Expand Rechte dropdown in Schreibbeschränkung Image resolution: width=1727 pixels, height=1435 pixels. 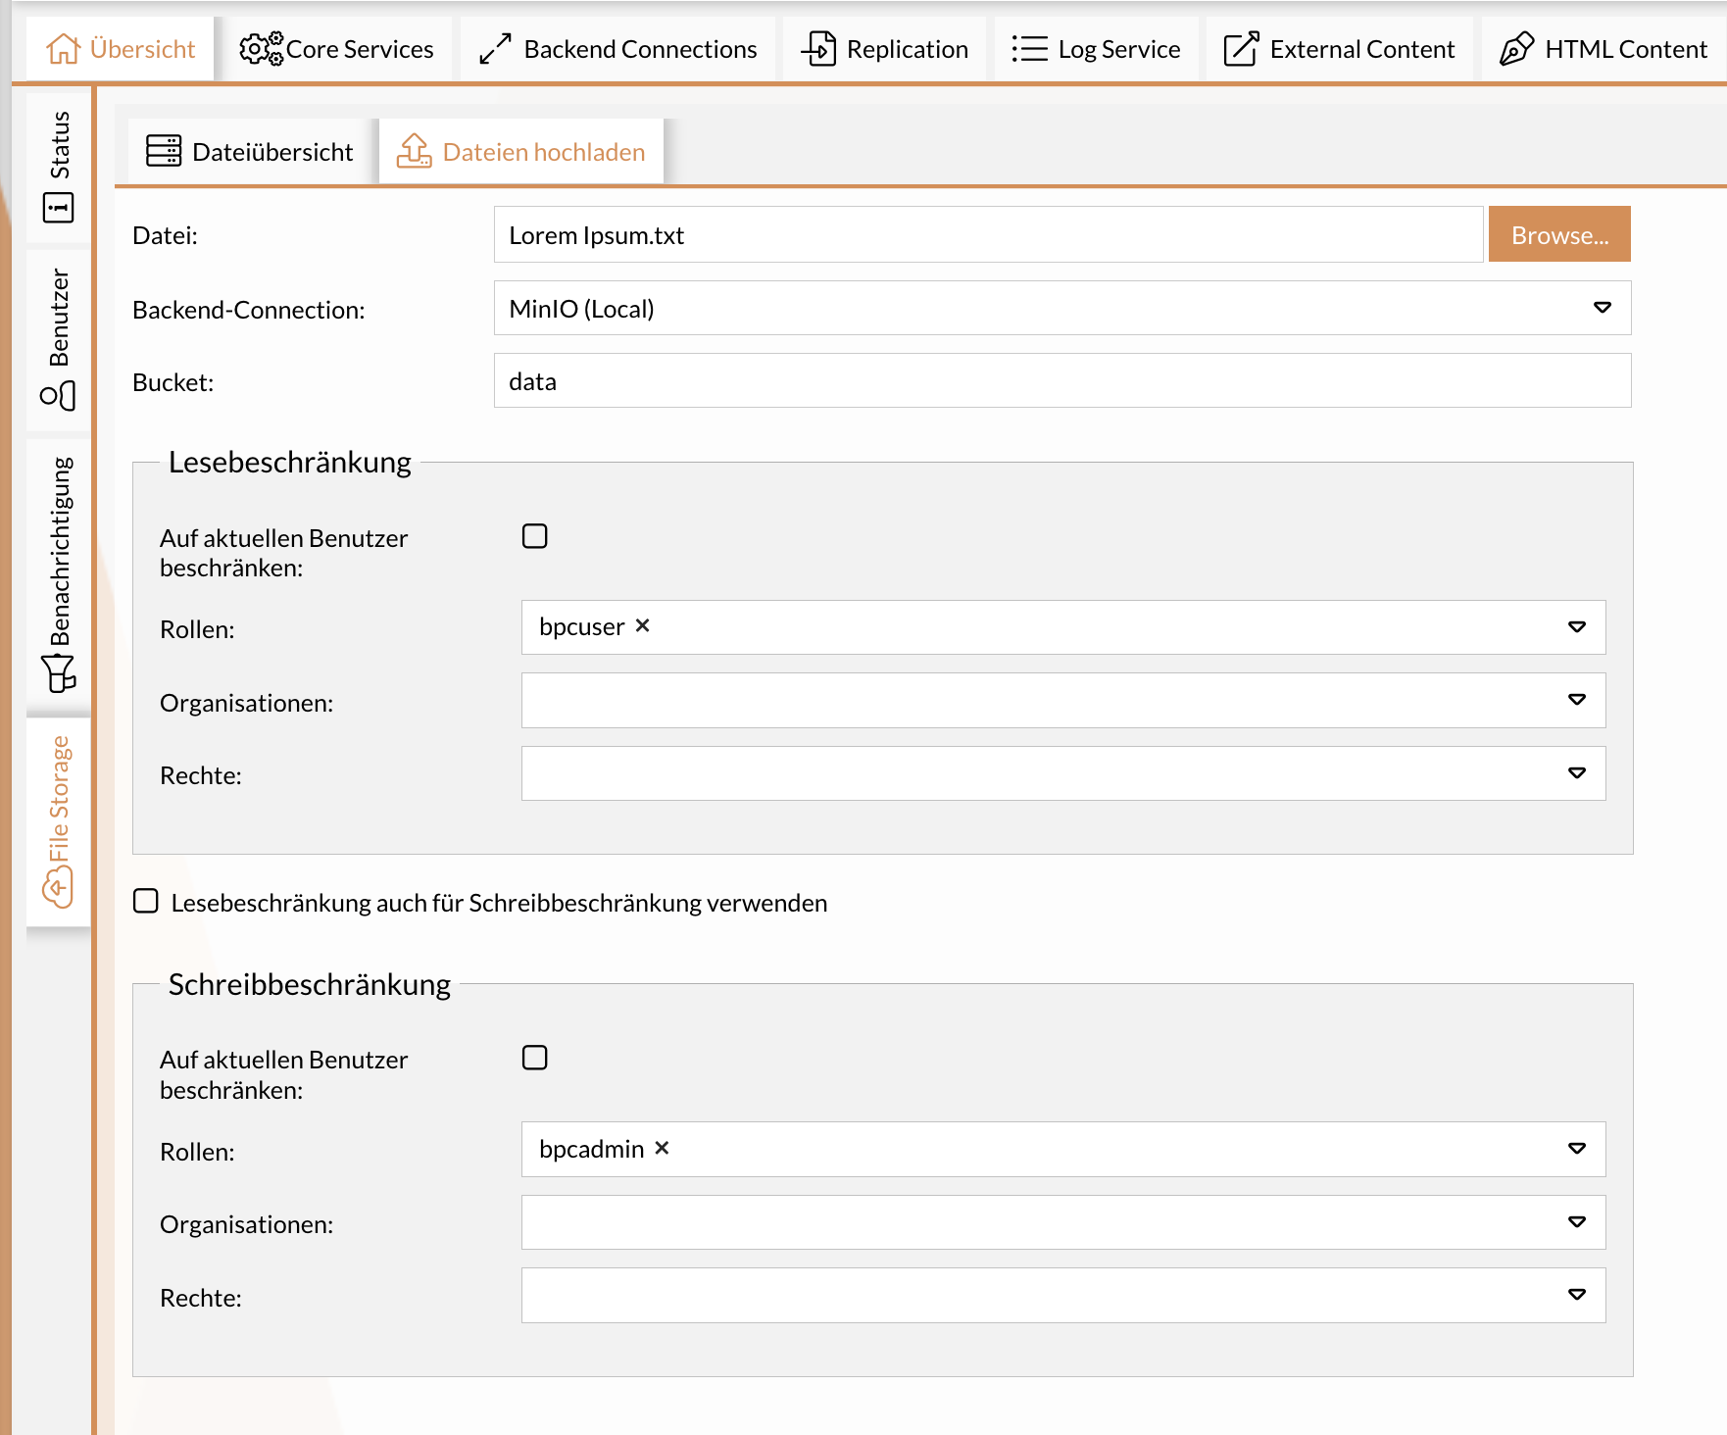pos(1576,1295)
